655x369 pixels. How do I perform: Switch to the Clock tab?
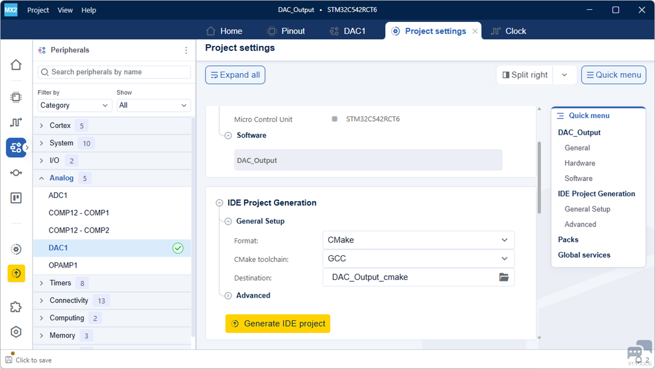point(508,31)
